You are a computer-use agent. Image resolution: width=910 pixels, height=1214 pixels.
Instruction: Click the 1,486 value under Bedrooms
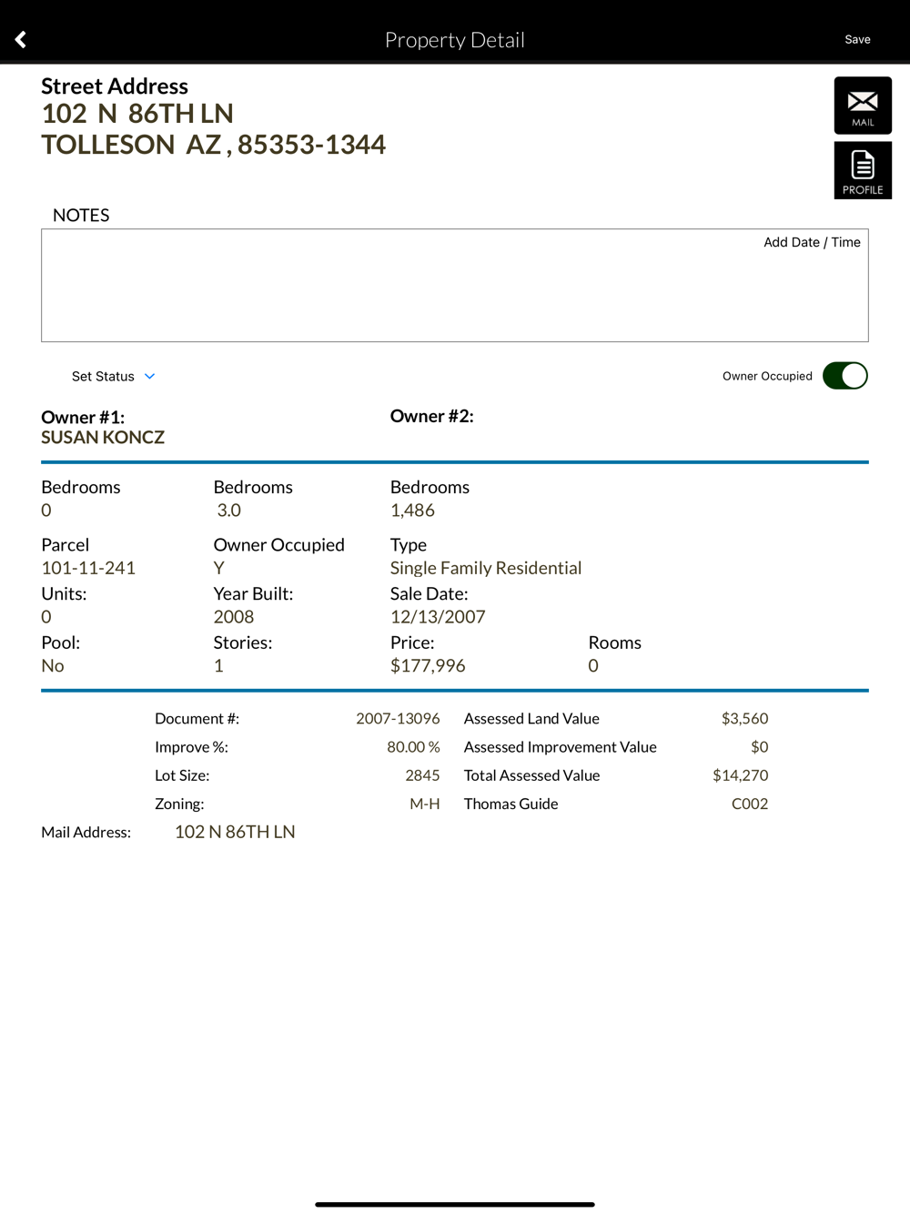click(412, 511)
